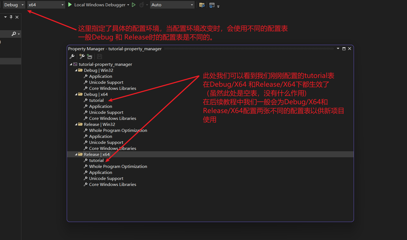The height and width of the screenshot is (240, 407).
Task: Collapse the Debug | Win32 folder node
Action: (x=76, y=70)
